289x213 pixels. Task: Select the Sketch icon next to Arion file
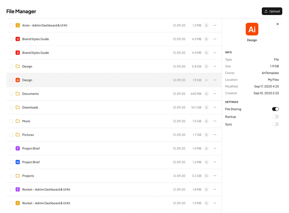[x=17, y=25]
